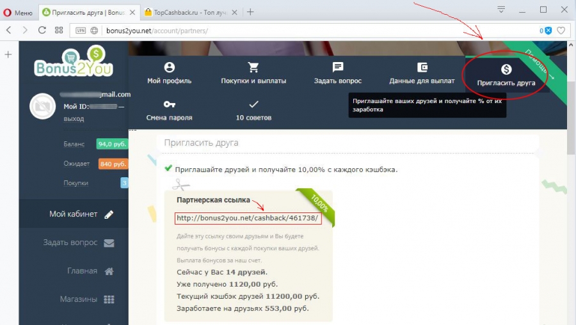Viewport: 576px width, 325px height.
Task: Click the Покупки label in sidebar
Action: tap(76, 183)
